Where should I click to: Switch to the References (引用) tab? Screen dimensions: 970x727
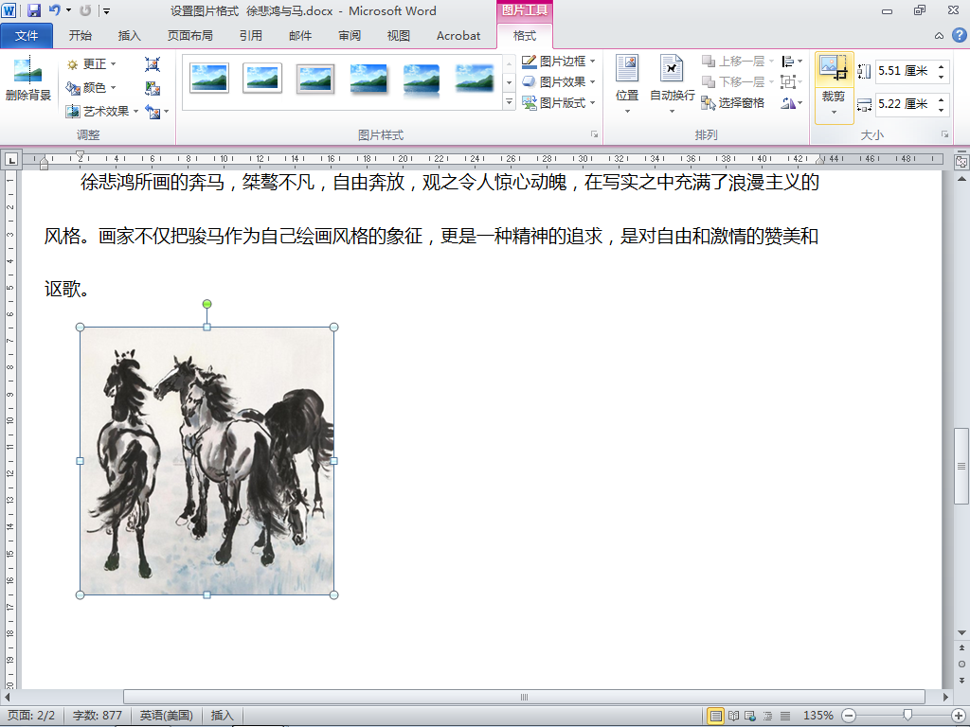251,36
